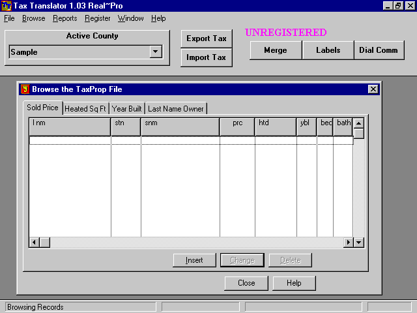Viewport: 417px width, 313px height.
Task: Switch to the Year Built tab
Action: pos(126,109)
